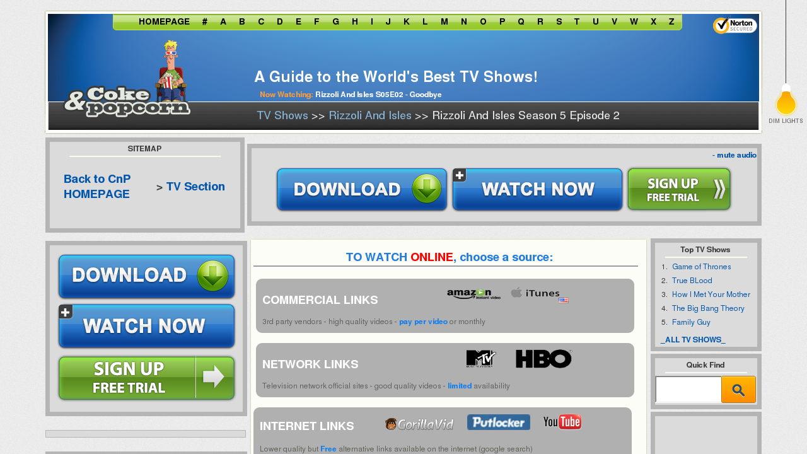Open True BLood in Top TV Shows
Viewport: 807px width, 454px height.
coord(692,281)
